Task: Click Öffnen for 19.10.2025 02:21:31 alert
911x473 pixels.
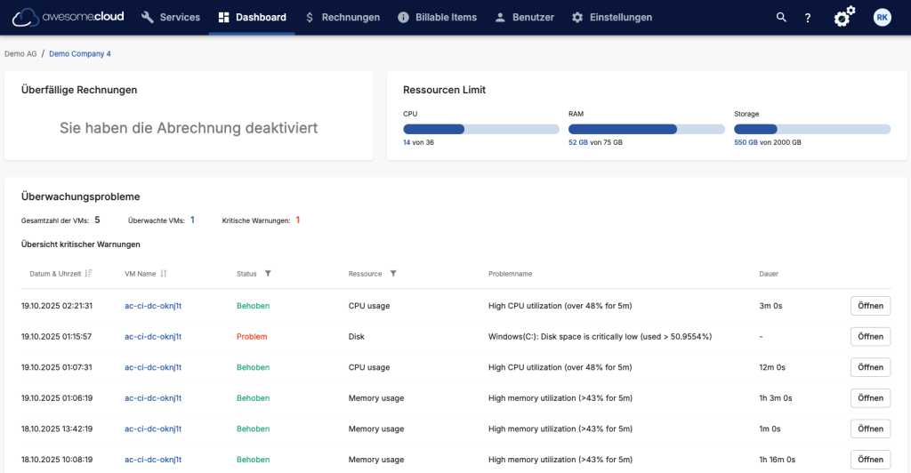Action: coord(870,306)
